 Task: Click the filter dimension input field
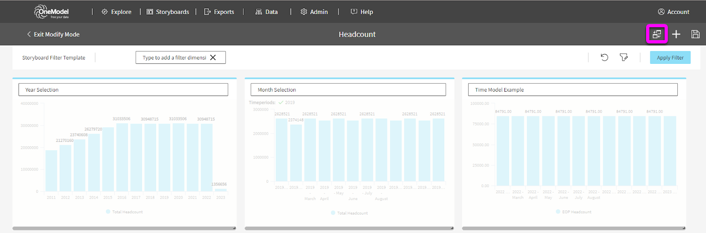174,57
